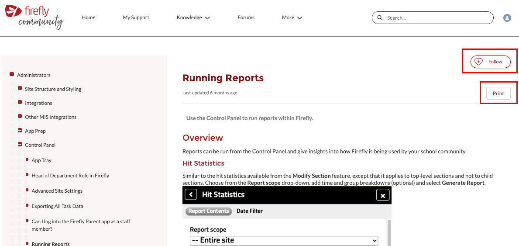The image size is (519, 246).
Task: Switch to the Report Contents tab
Action: point(209,211)
